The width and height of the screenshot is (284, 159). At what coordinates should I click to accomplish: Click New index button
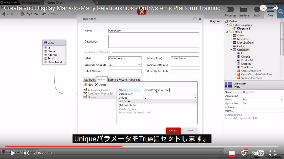click(88, 84)
